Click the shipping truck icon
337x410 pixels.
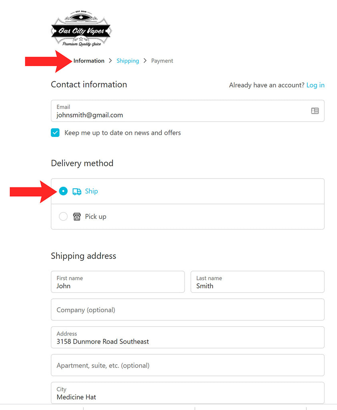coord(77,191)
